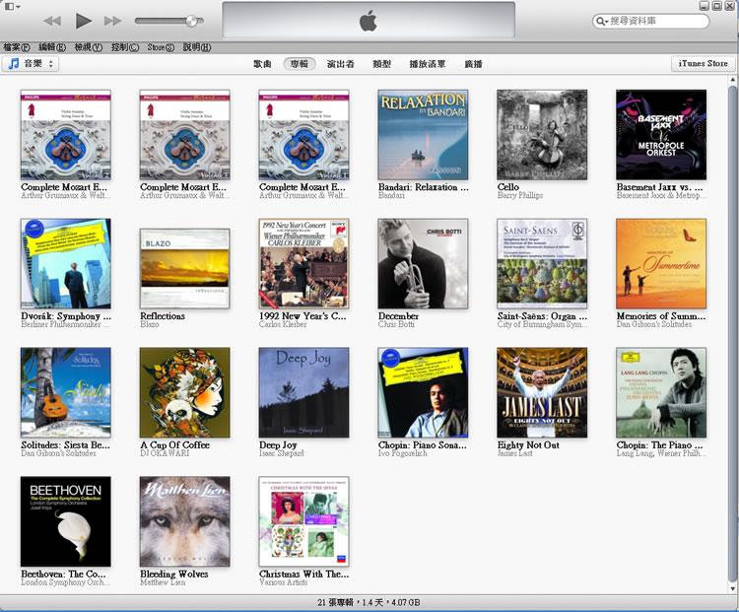
Task: Click artist name 'Dan Gibson's Solitudes' under Memories
Action: (653, 324)
